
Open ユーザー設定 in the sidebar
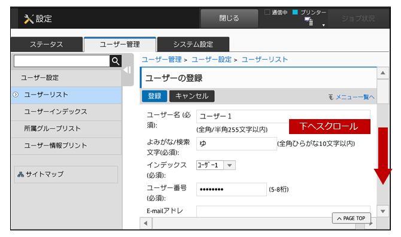66,78
